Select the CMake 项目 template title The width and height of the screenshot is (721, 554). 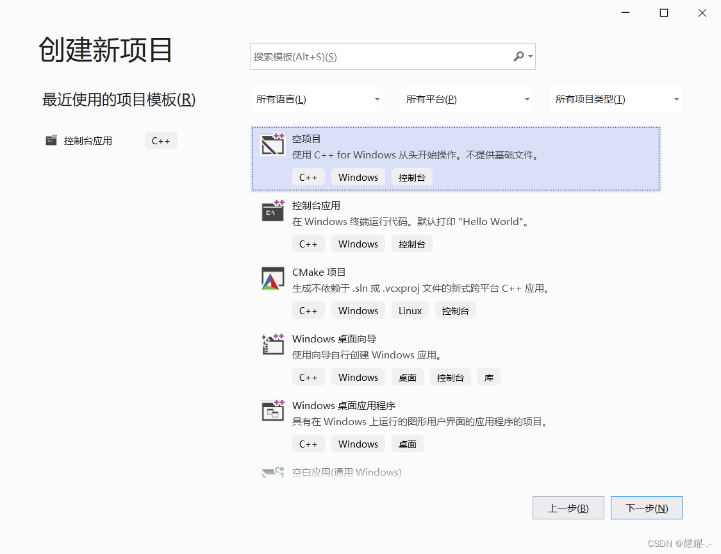click(319, 273)
